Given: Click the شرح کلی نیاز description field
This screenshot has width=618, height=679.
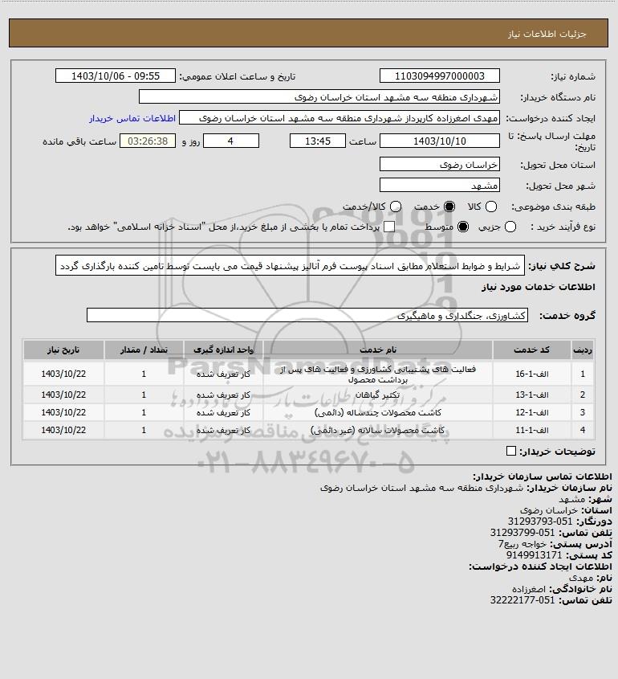Looking at the screenshot, I should (x=290, y=265).
